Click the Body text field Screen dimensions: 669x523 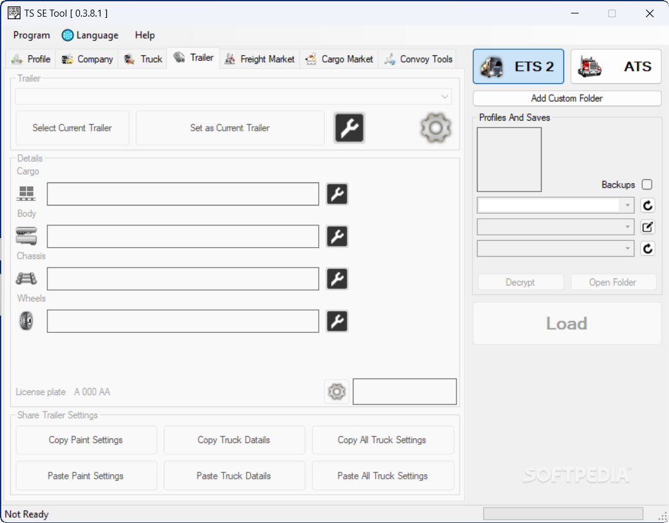[183, 236]
